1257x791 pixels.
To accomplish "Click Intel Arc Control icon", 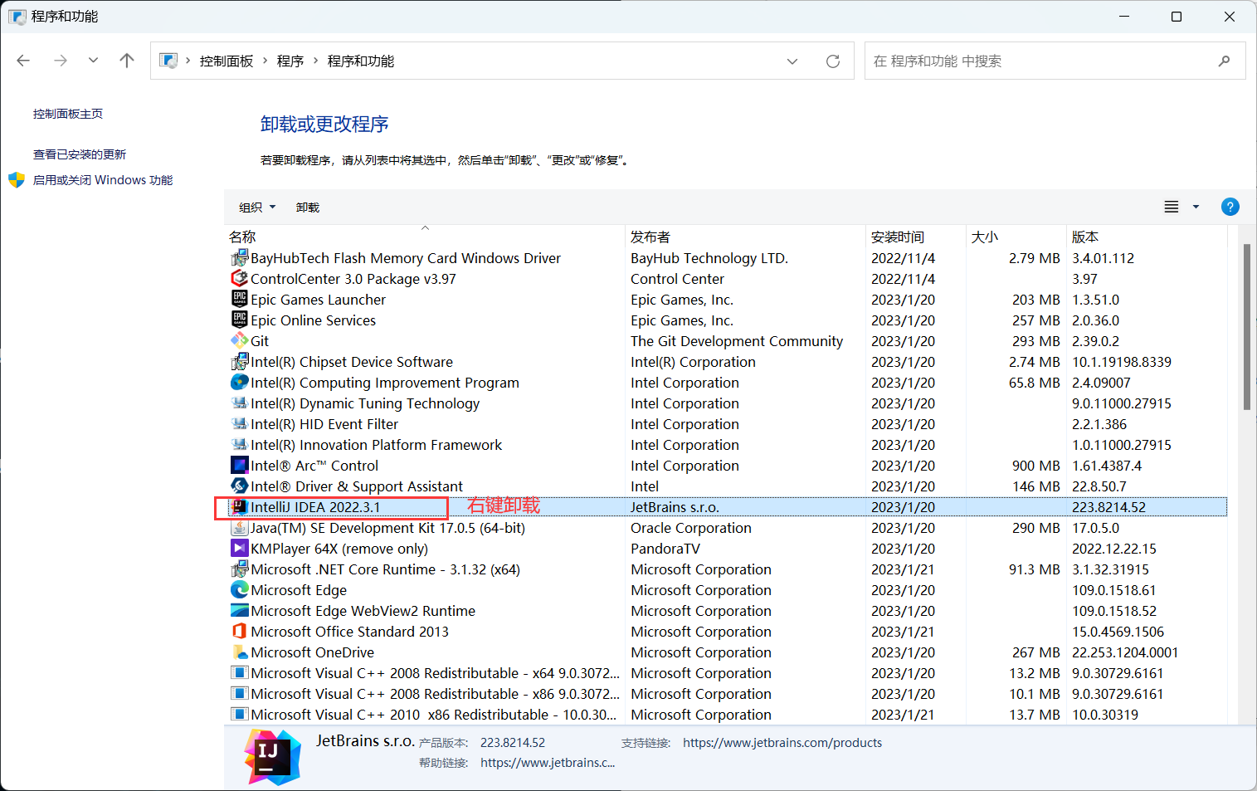I will [x=240, y=465].
